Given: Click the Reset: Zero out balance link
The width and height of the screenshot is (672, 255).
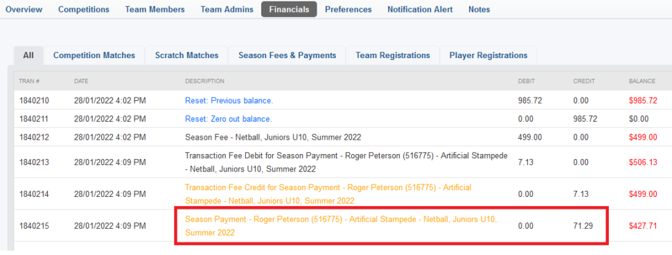Looking at the screenshot, I should pyautogui.click(x=229, y=119).
